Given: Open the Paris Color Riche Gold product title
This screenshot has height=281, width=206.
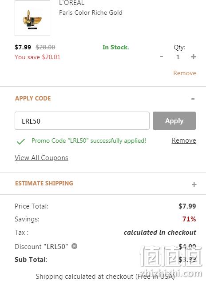Looking at the screenshot, I should [x=91, y=12].
